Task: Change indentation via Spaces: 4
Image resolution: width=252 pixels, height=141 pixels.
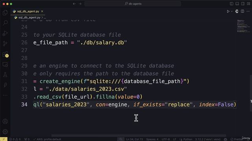Action: coord(152,139)
